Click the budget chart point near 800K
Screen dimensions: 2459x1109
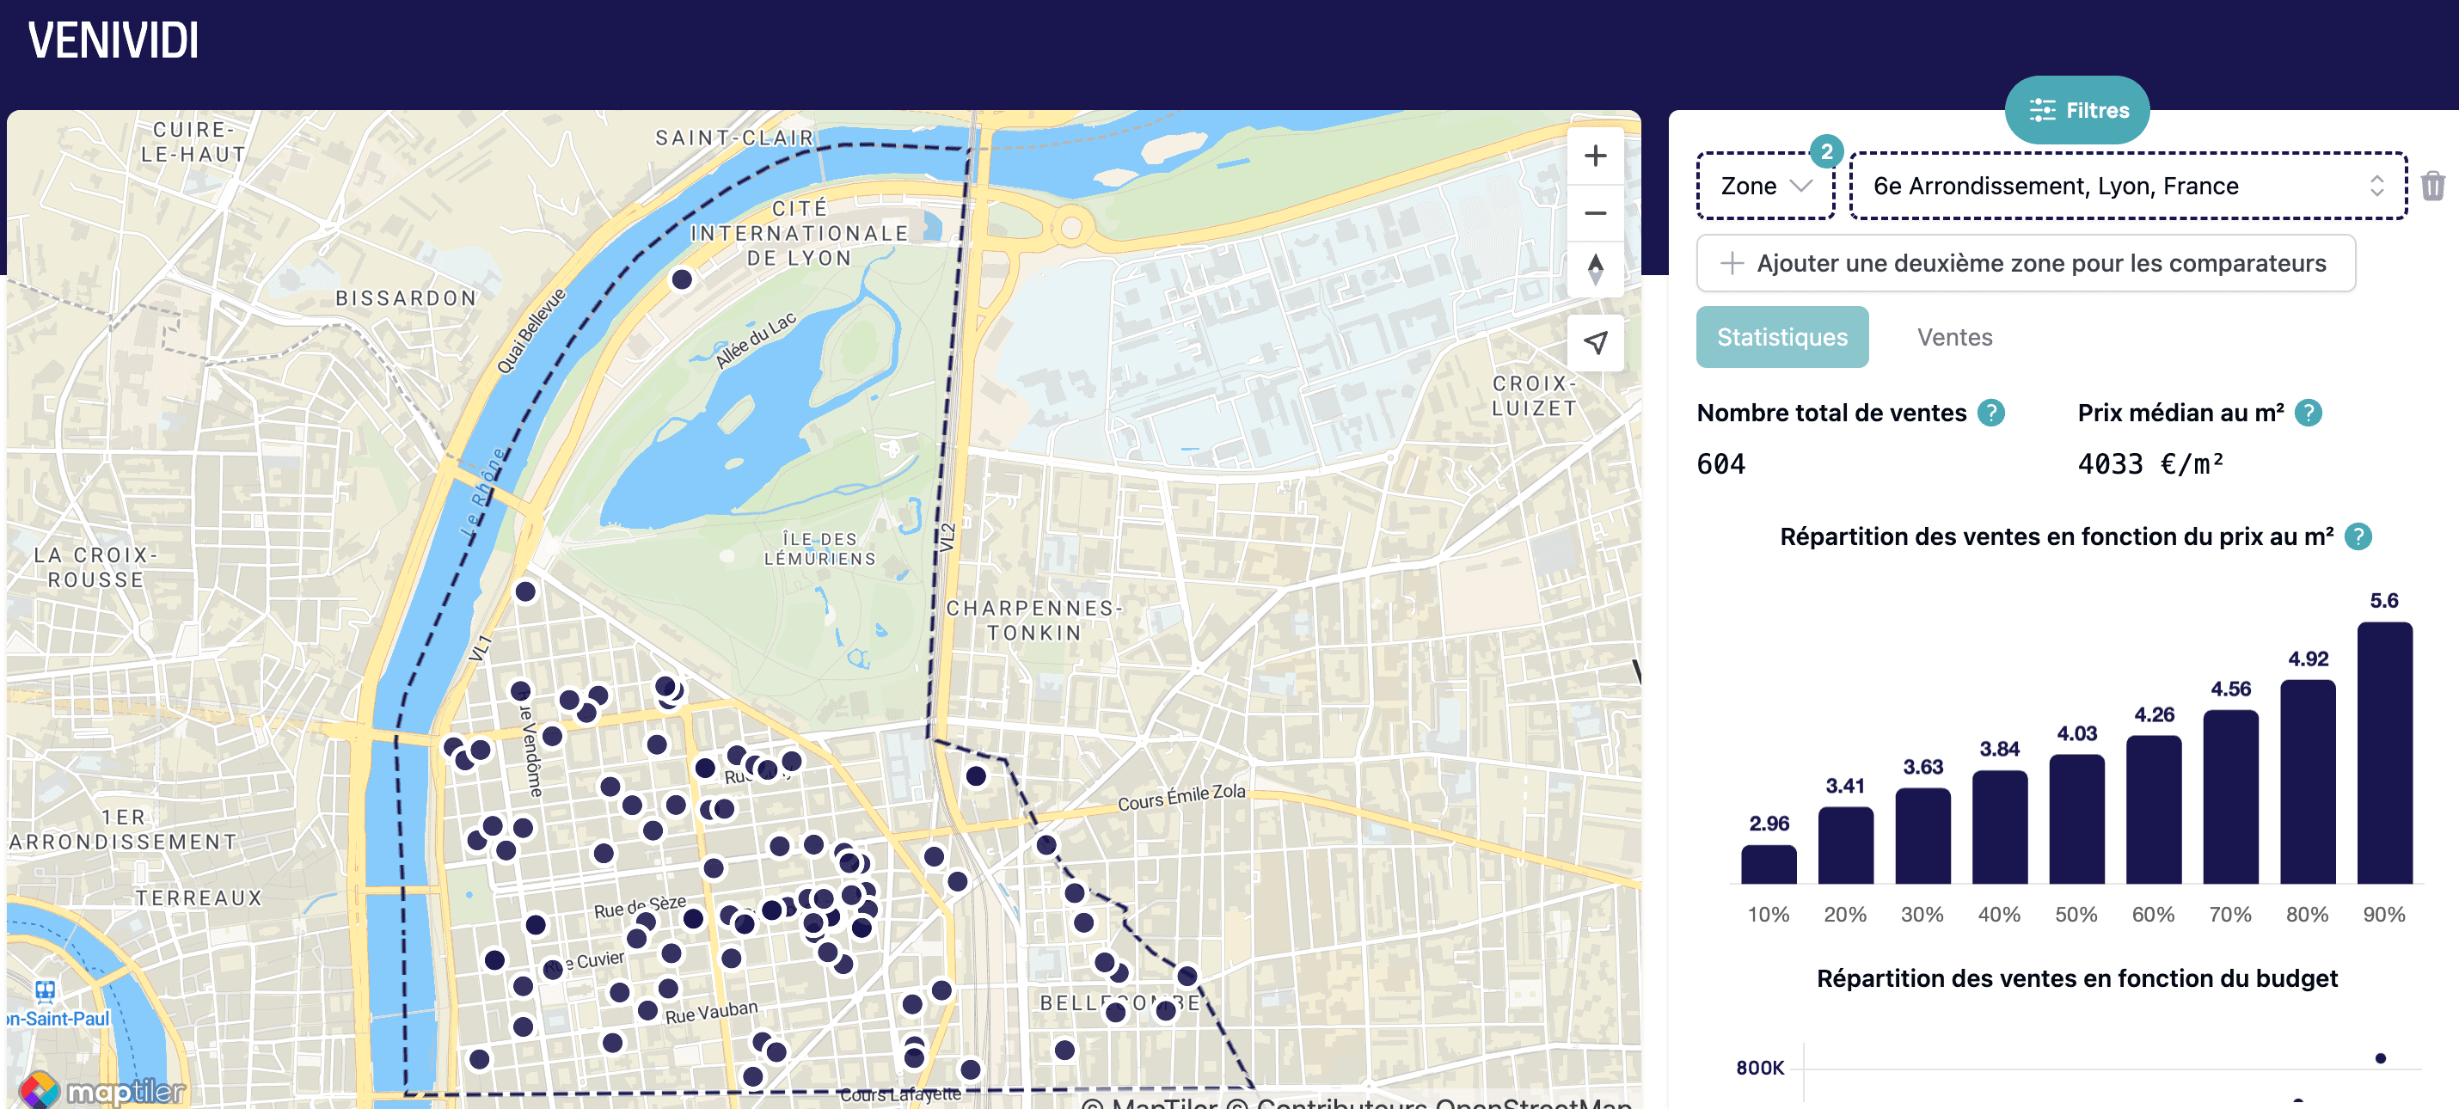pyautogui.click(x=2380, y=1057)
